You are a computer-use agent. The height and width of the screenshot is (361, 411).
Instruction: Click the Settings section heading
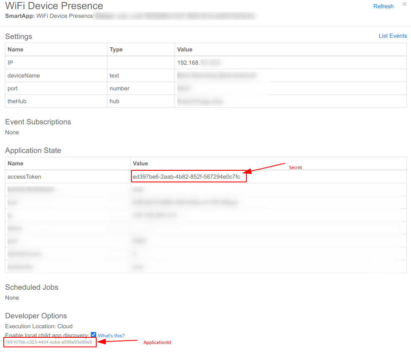tap(19, 36)
